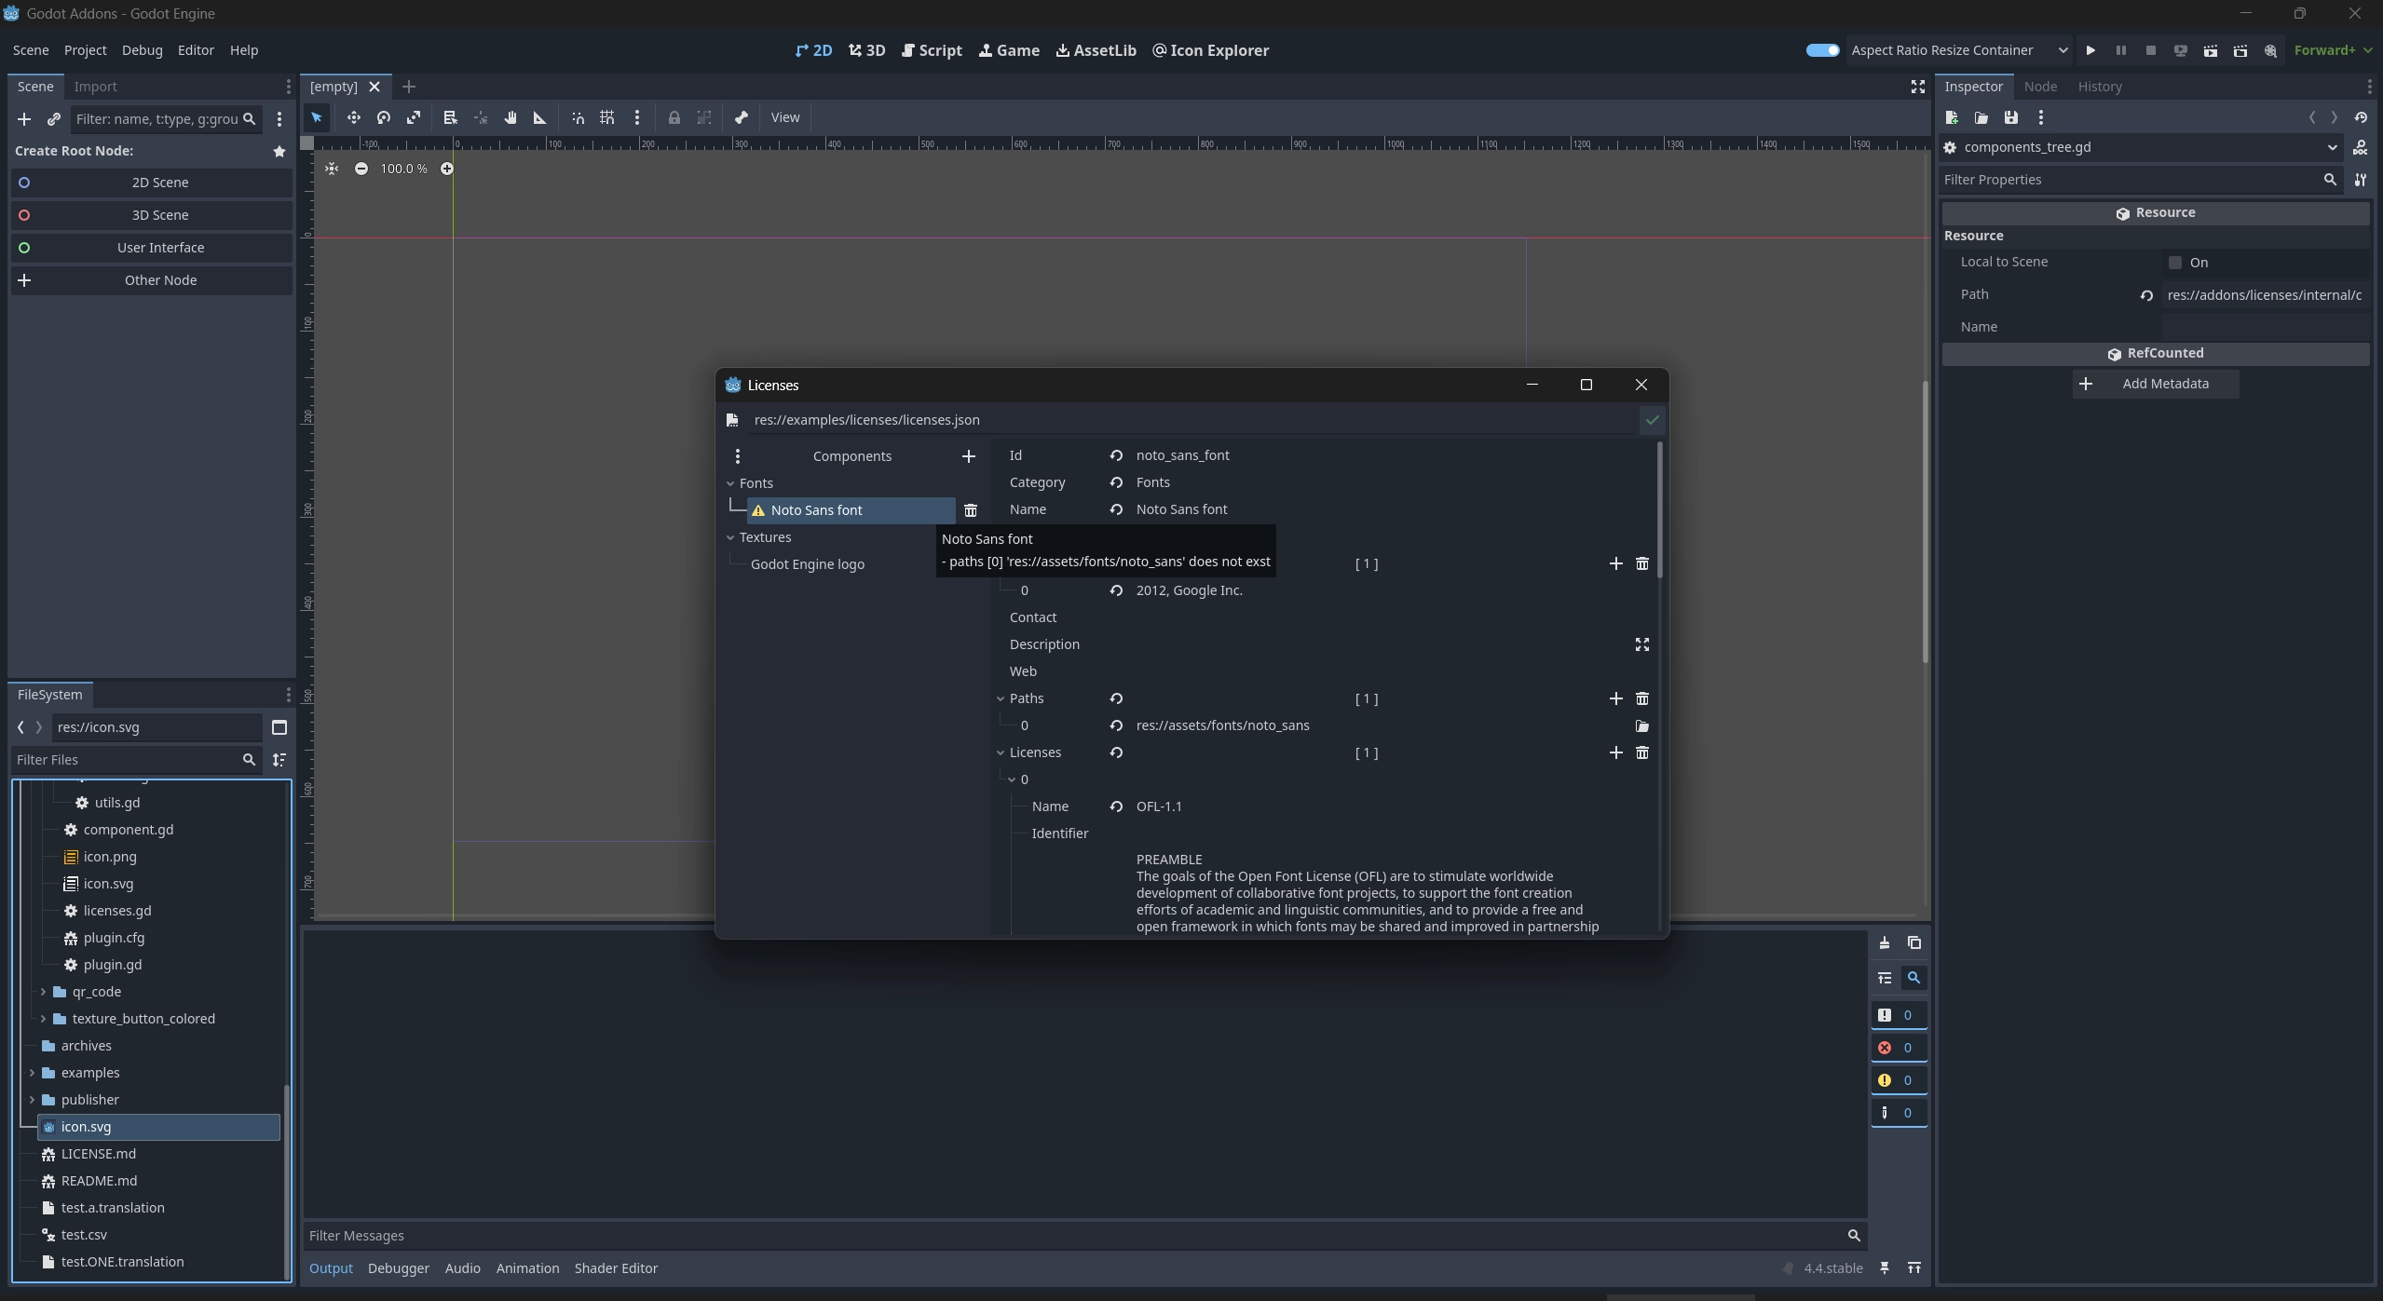Add new component with plus icon in Licenses
The height and width of the screenshot is (1301, 2383).
(x=969, y=456)
